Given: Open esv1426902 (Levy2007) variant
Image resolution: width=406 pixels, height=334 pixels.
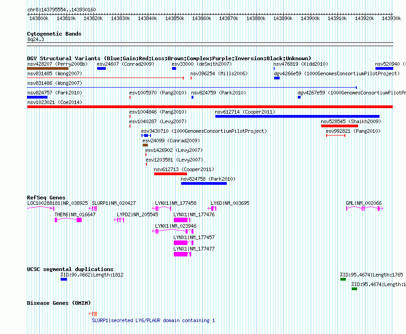Looking at the screenshot, I should [x=174, y=150].
